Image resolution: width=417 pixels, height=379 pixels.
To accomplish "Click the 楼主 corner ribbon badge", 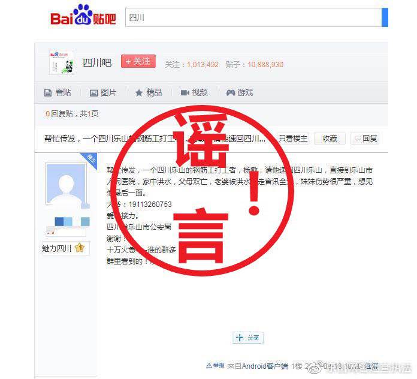I will click(x=90, y=160).
